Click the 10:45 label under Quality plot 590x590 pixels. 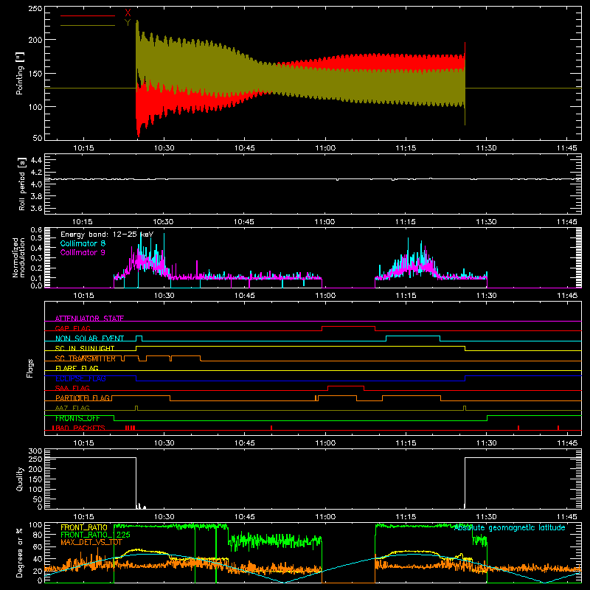click(x=245, y=517)
